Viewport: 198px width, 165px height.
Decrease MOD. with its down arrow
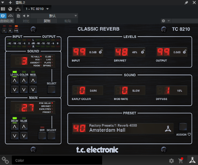click(33, 90)
